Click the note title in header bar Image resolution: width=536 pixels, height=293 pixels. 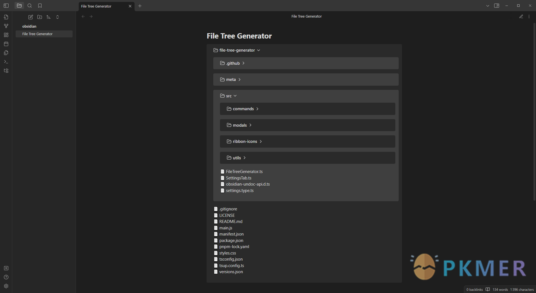[x=307, y=16]
